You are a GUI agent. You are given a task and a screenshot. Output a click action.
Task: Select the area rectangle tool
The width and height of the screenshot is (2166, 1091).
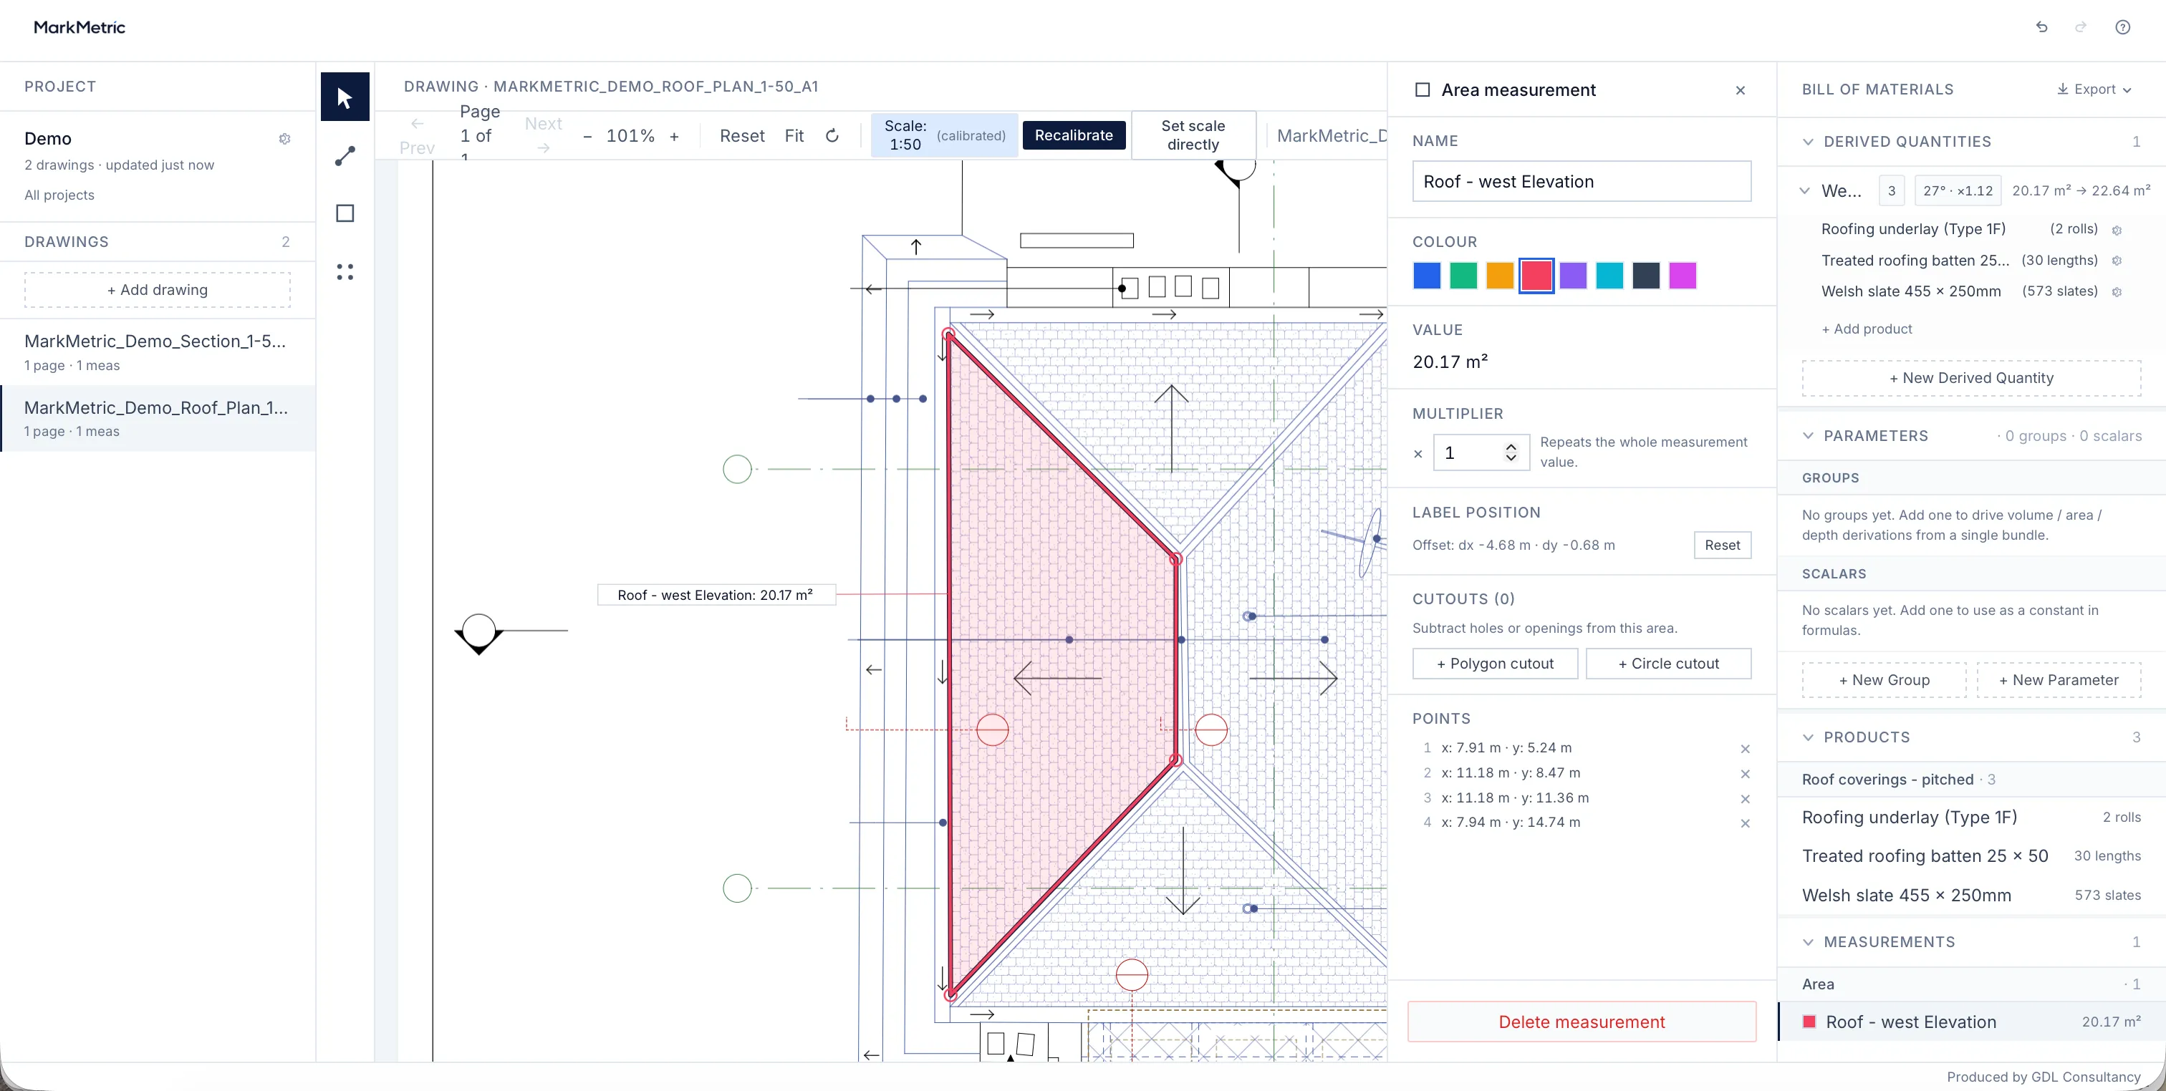(x=345, y=213)
